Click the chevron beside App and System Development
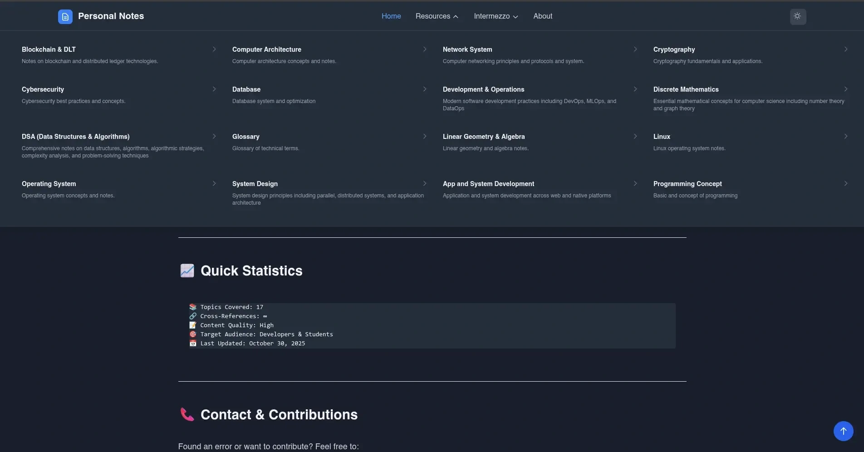This screenshot has width=864, height=452. 635,183
